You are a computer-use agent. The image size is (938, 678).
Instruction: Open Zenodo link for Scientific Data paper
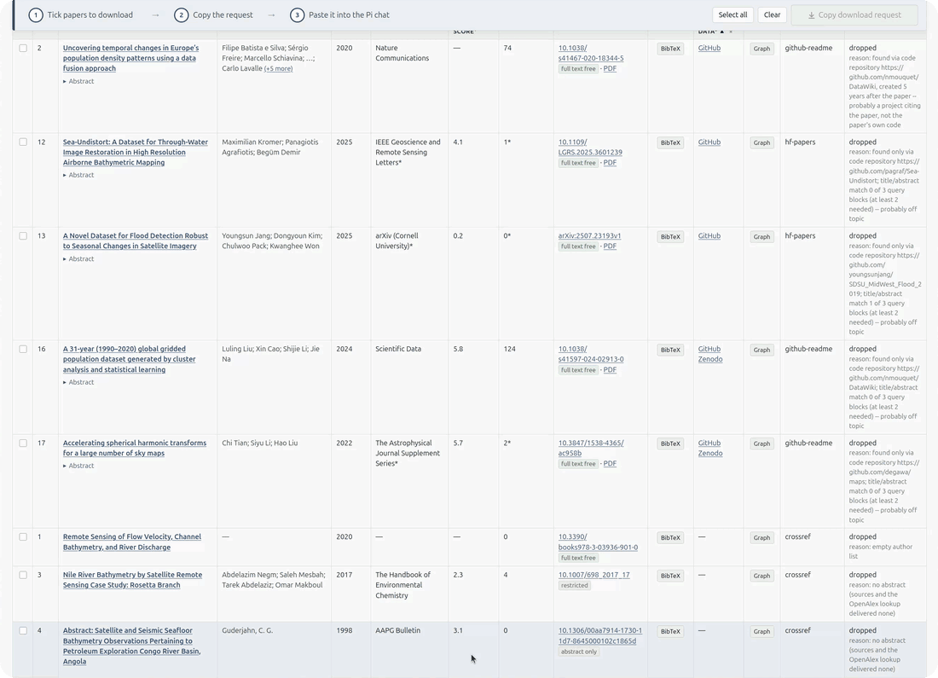pyautogui.click(x=710, y=359)
